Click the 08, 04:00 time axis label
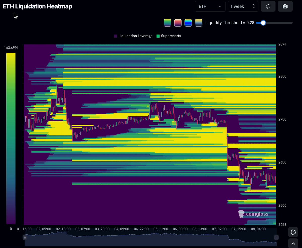The width and height of the screenshot is (302, 248). click(258, 229)
